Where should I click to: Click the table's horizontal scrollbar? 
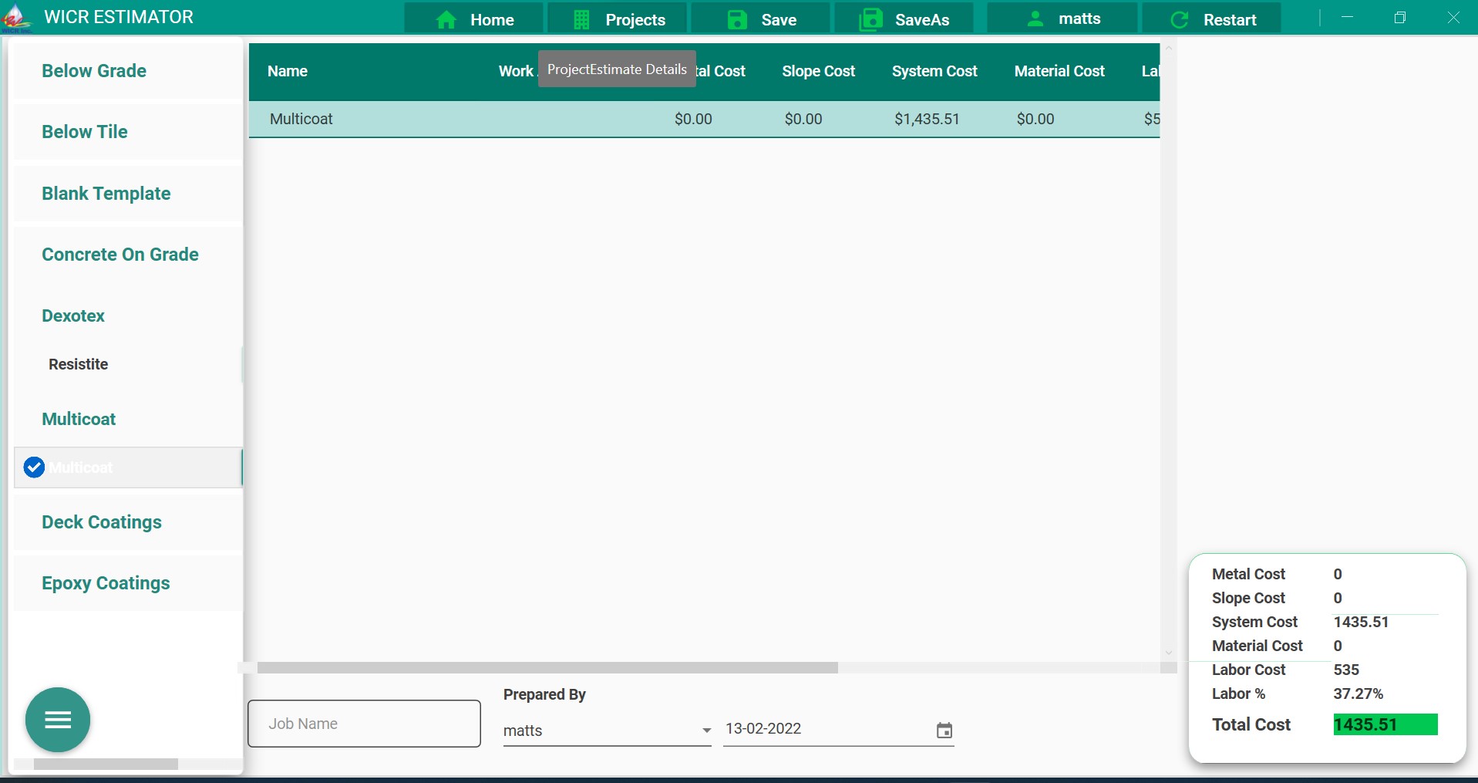pos(547,667)
